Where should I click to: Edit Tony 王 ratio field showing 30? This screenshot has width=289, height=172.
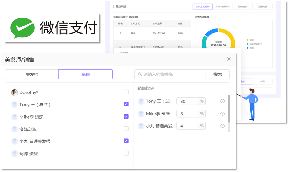[x=187, y=101]
